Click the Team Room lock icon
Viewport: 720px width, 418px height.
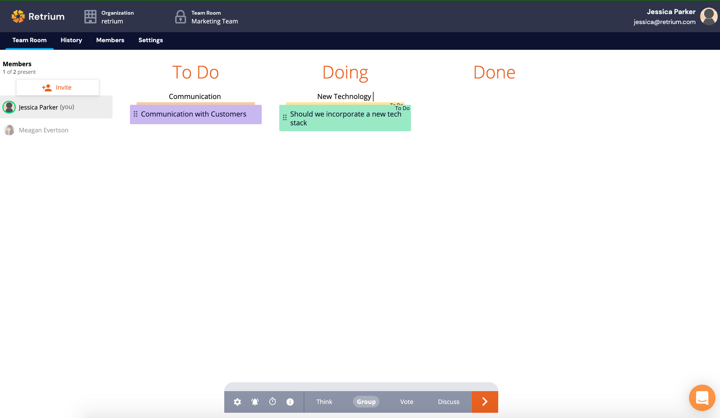(x=180, y=17)
